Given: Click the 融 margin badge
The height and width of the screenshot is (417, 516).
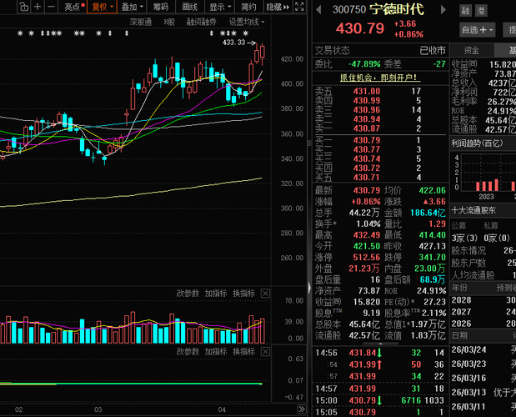Looking at the screenshot, I should 465,11.
